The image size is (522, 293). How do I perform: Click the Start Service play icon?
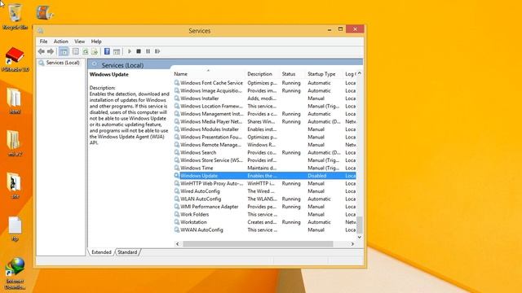coord(130,51)
